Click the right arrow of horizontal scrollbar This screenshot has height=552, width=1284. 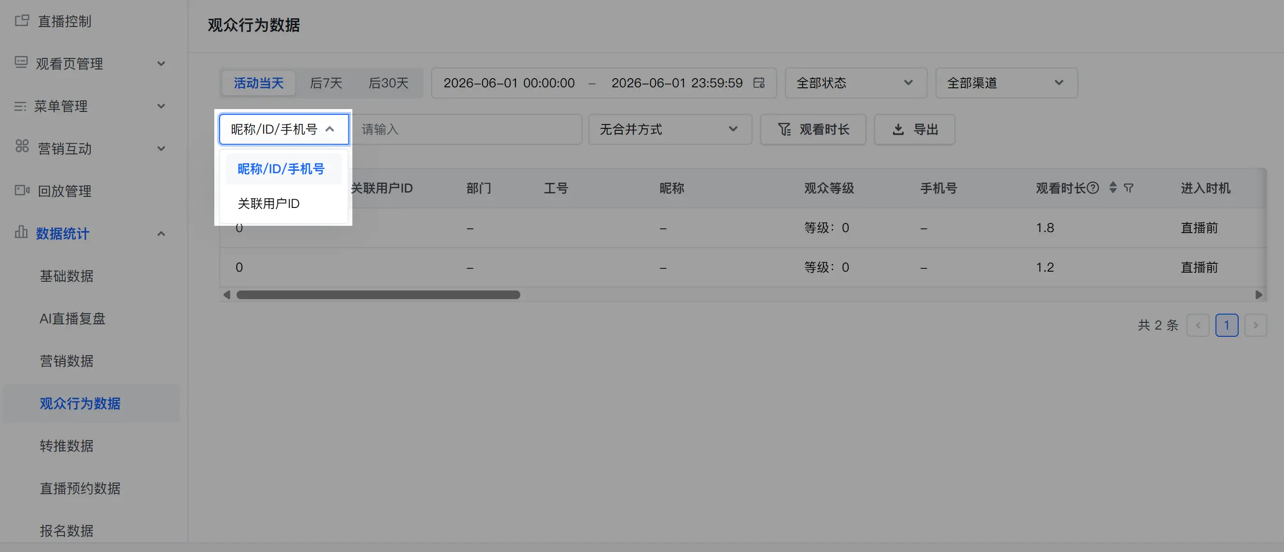click(x=1258, y=295)
